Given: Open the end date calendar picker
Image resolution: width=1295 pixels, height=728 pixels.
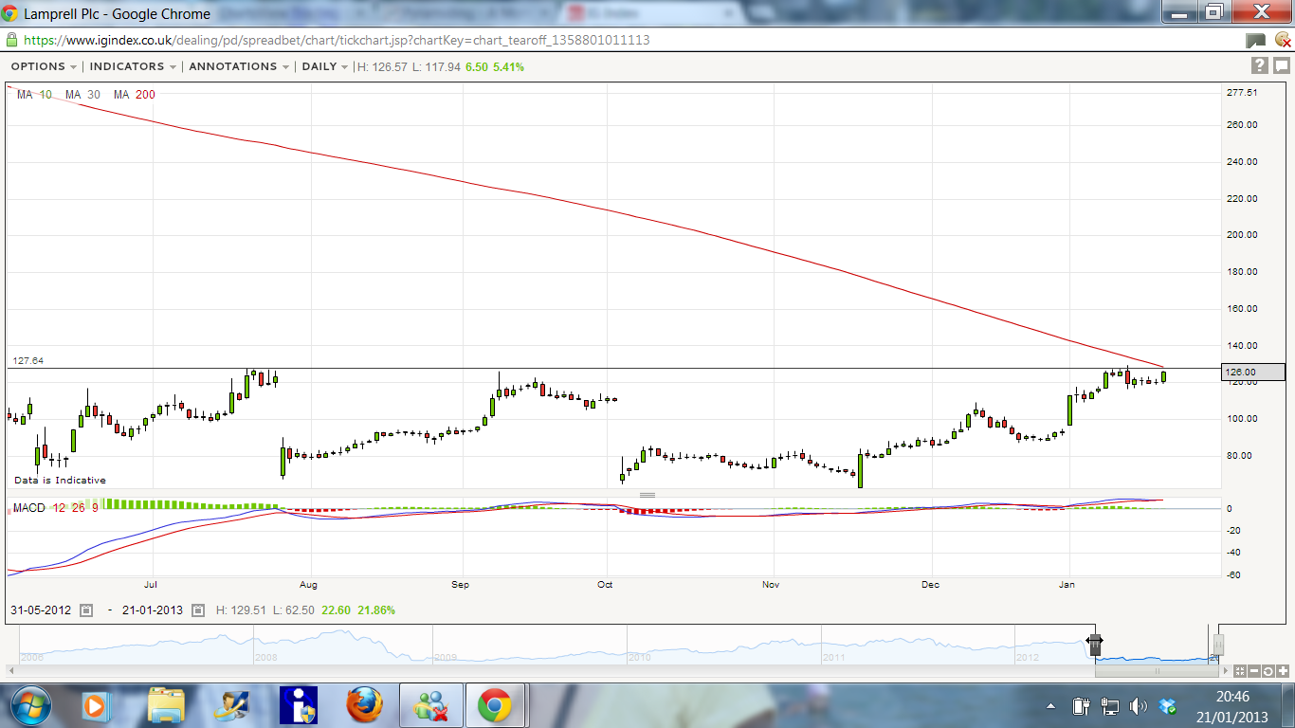Looking at the screenshot, I should tap(198, 610).
